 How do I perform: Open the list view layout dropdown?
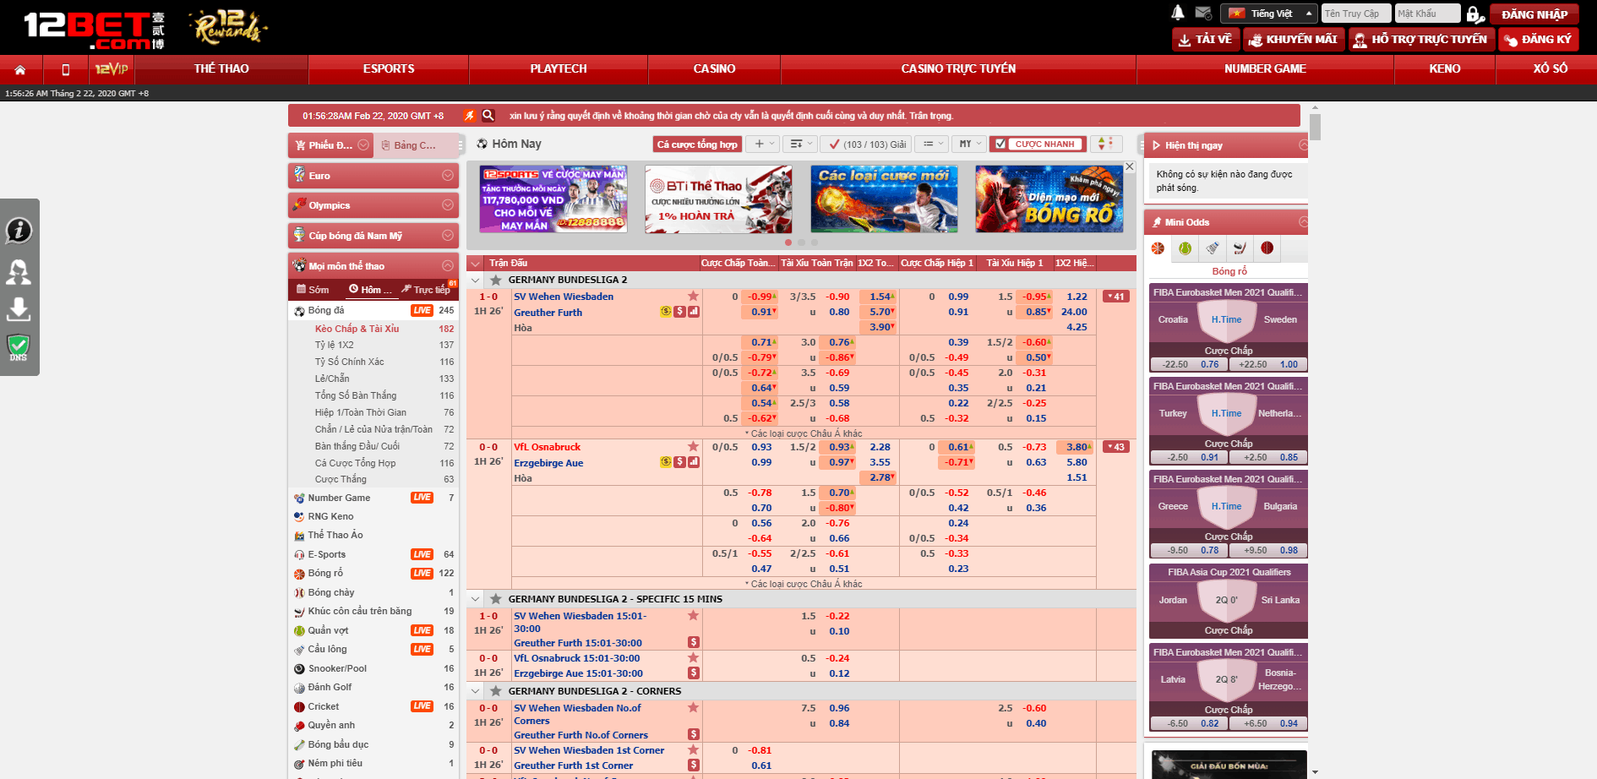(x=933, y=144)
